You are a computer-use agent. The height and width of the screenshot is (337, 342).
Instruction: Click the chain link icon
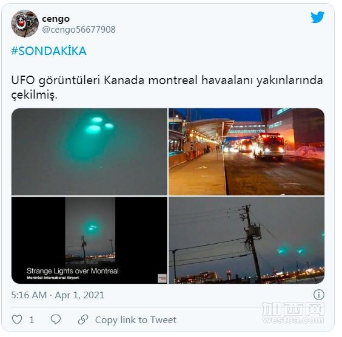point(83,319)
